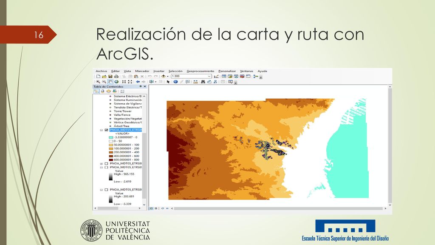Open the Ayuda menu
Viewport: 435px width, 245px height.
pos(262,71)
